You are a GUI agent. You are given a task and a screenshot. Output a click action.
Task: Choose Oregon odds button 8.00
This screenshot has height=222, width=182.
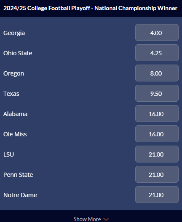(157, 73)
